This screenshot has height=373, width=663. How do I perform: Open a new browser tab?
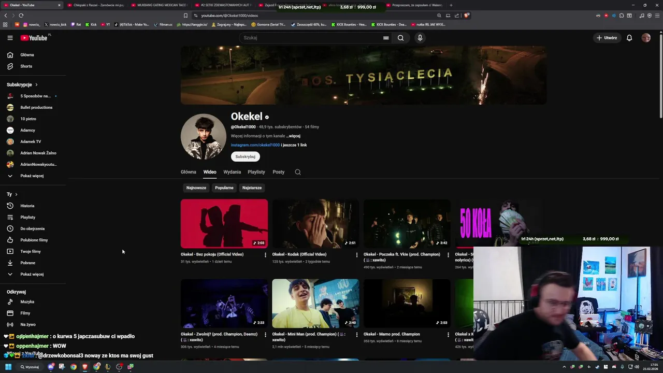click(x=451, y=5)
